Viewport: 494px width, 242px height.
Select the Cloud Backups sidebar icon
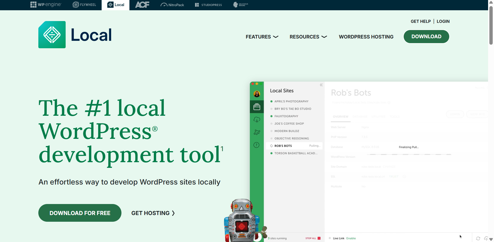(257, 119)
